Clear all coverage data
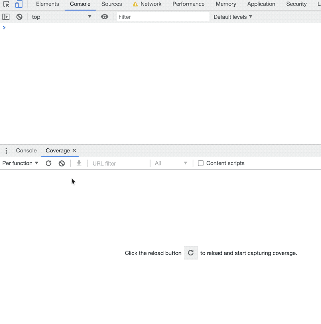The width and height of the screenshot is (321, 324). click(x=62, y=163)
